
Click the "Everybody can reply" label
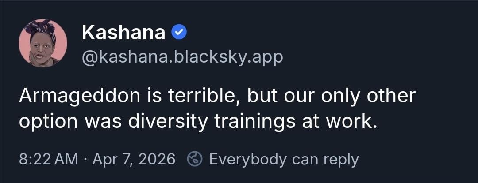coord(283,159)
